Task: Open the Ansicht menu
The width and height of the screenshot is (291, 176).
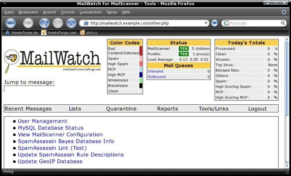Action: (x=49, y=12)
